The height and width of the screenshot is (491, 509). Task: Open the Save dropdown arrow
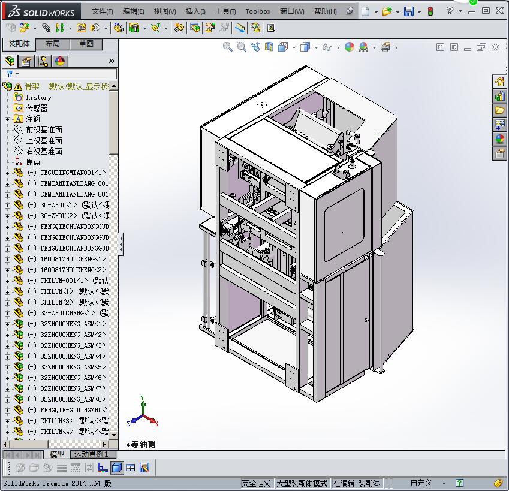pos(419,12)
